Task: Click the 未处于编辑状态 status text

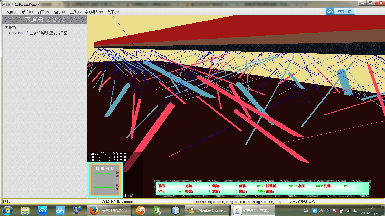Action: (x=302, y=202)
